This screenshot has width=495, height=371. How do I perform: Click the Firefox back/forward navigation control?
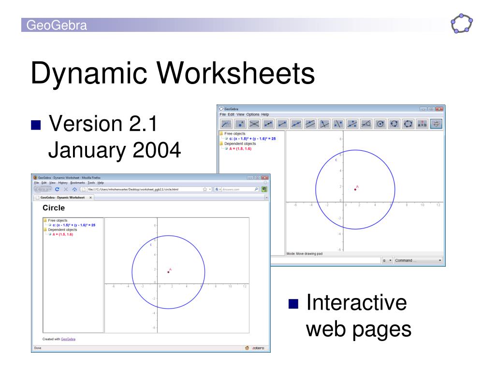(43, 189)
